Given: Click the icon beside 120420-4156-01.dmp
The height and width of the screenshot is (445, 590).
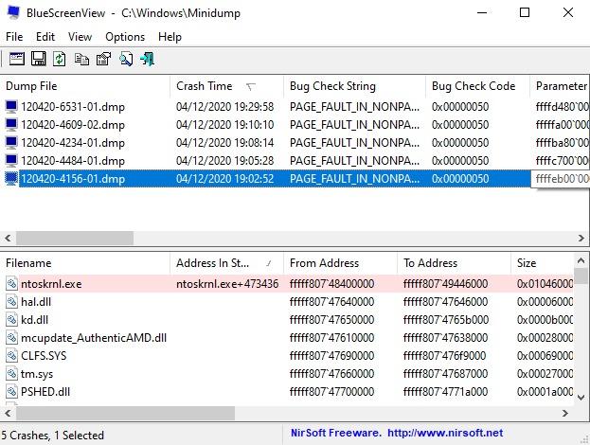Looking at the screenshot, I should tap(11, 179).
